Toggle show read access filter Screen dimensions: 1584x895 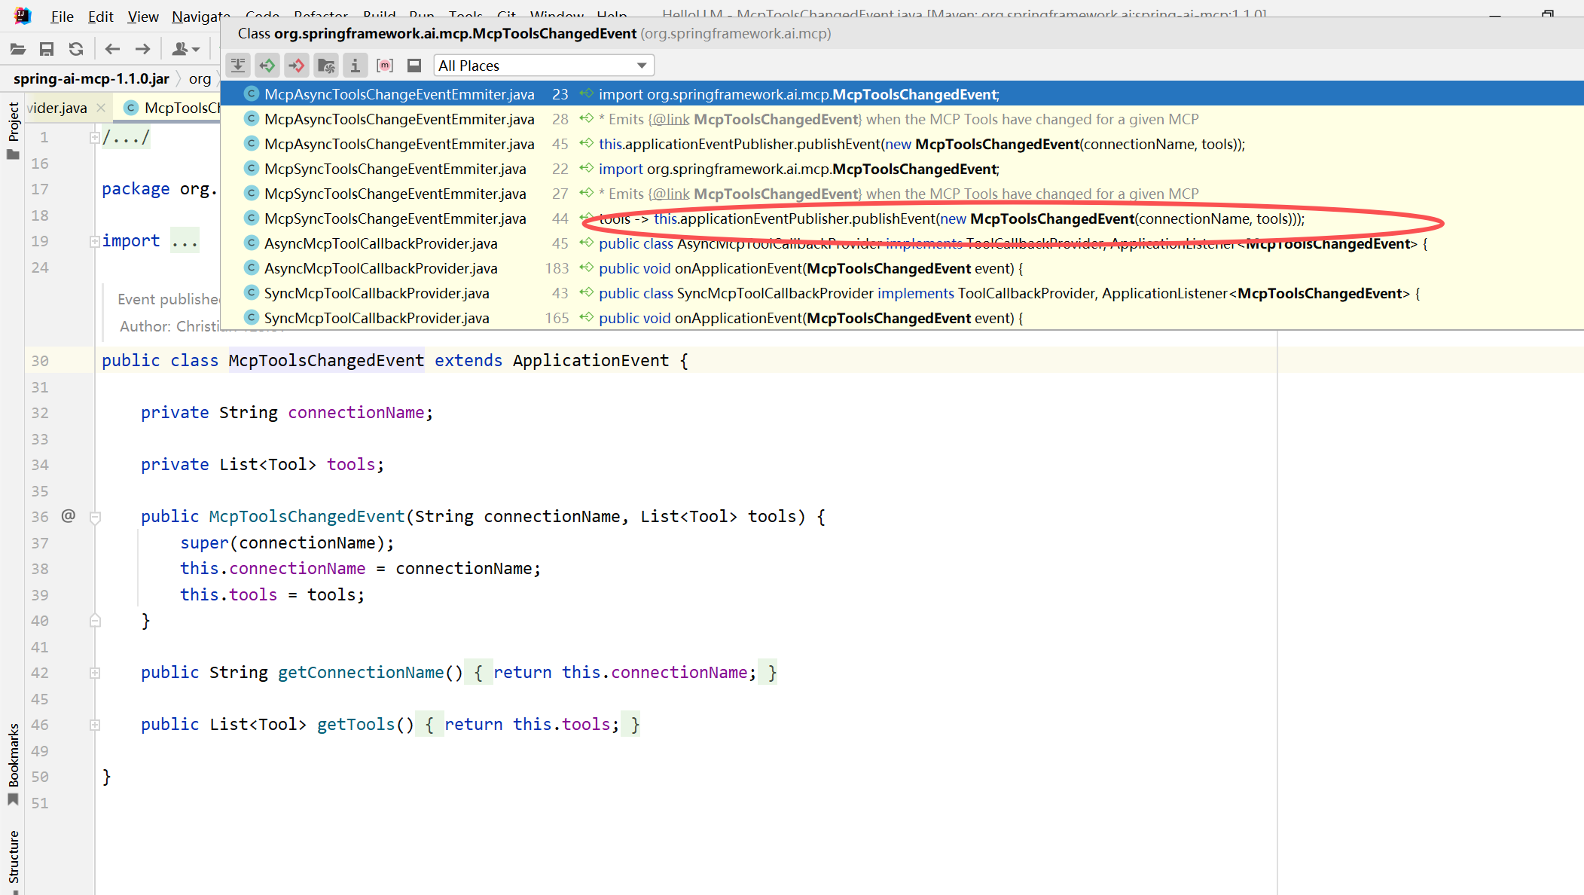click(x=267, y=66)
